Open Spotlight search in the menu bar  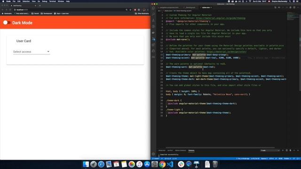290,1
